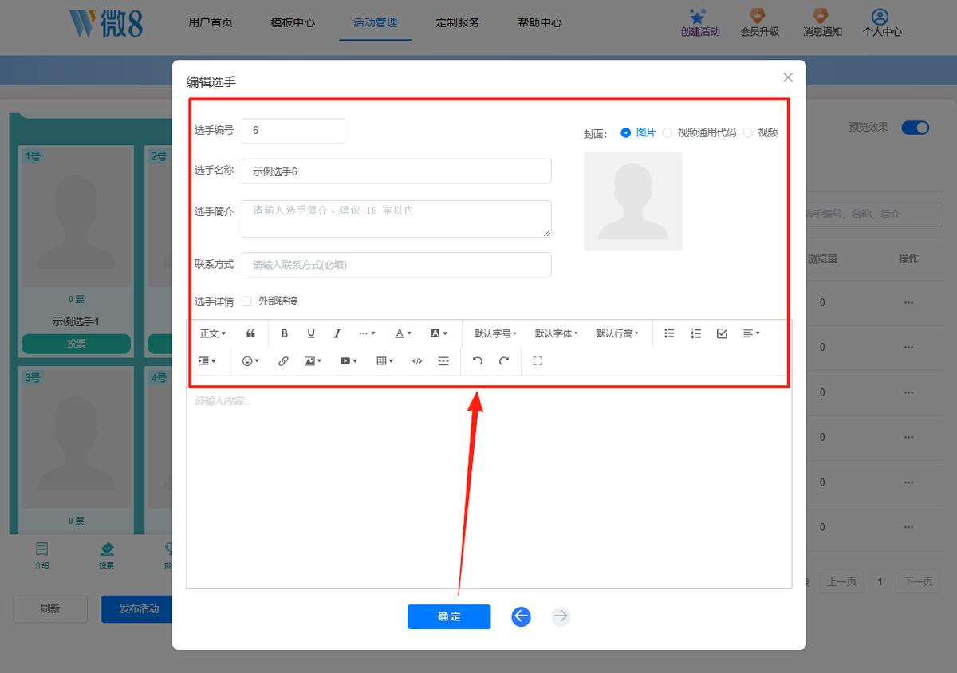Open 个人中心 profile icon

coord(882,24)
